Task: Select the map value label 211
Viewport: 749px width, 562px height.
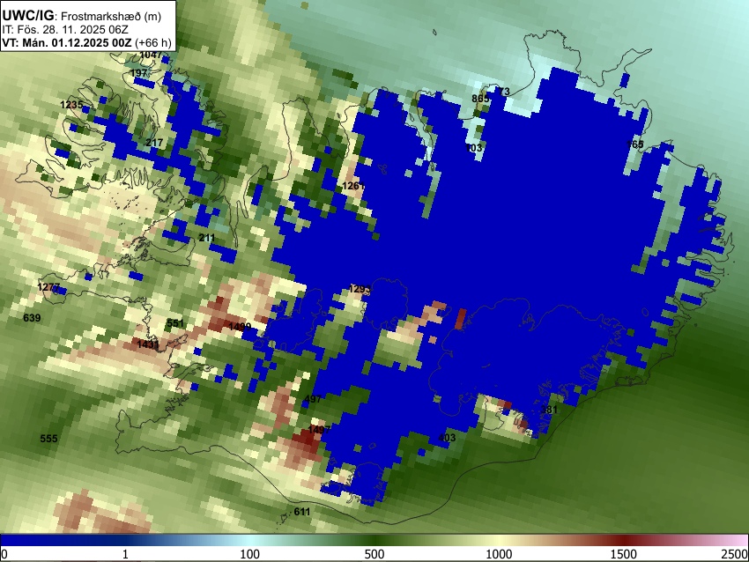Action: pyautogui.click(x=207, y=237)
